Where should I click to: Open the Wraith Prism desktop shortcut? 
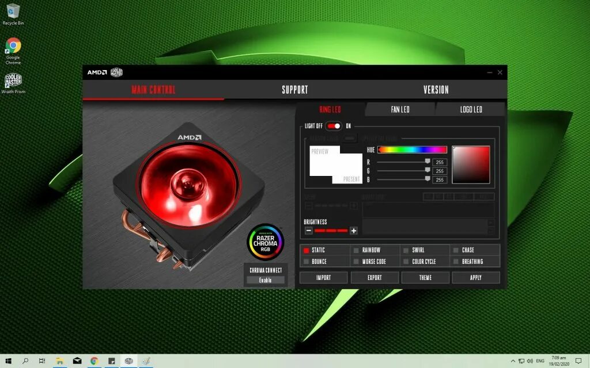(x=13, y=83)
